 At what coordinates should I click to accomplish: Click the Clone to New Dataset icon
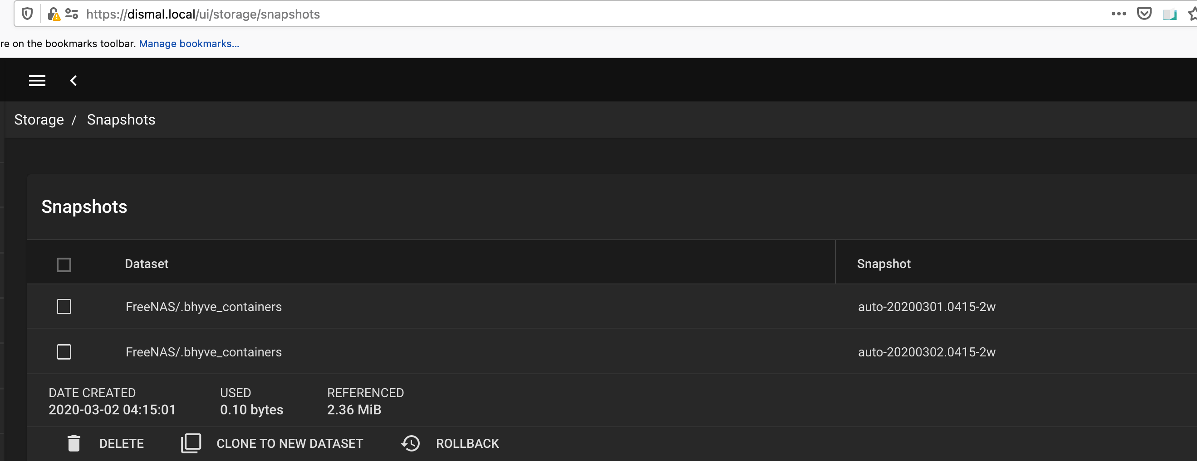191,443
